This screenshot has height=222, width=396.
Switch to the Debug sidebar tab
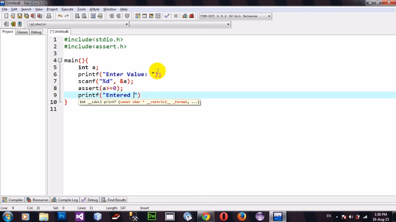[x=36, y=32]
